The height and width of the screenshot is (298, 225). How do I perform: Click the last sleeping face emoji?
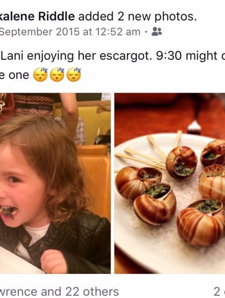coord(74,75)
